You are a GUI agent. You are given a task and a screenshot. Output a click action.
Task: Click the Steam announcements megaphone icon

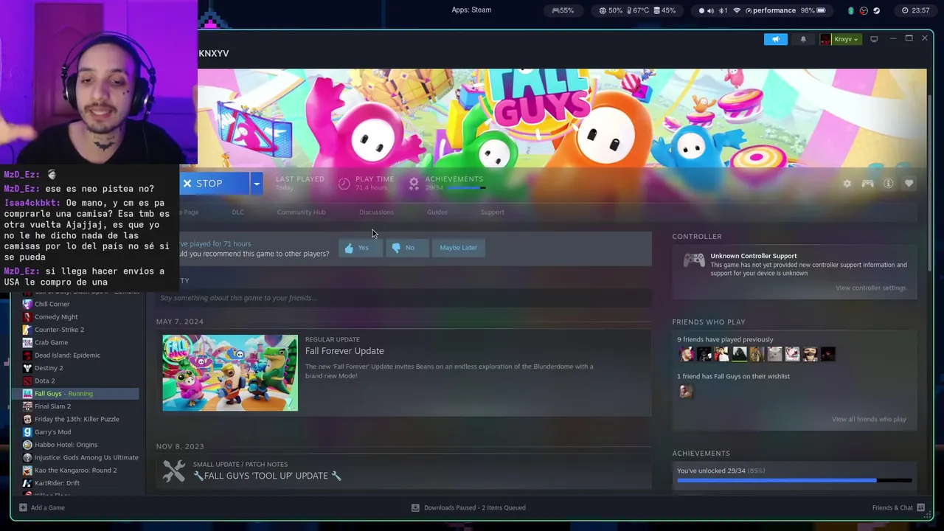coord(775,39)
